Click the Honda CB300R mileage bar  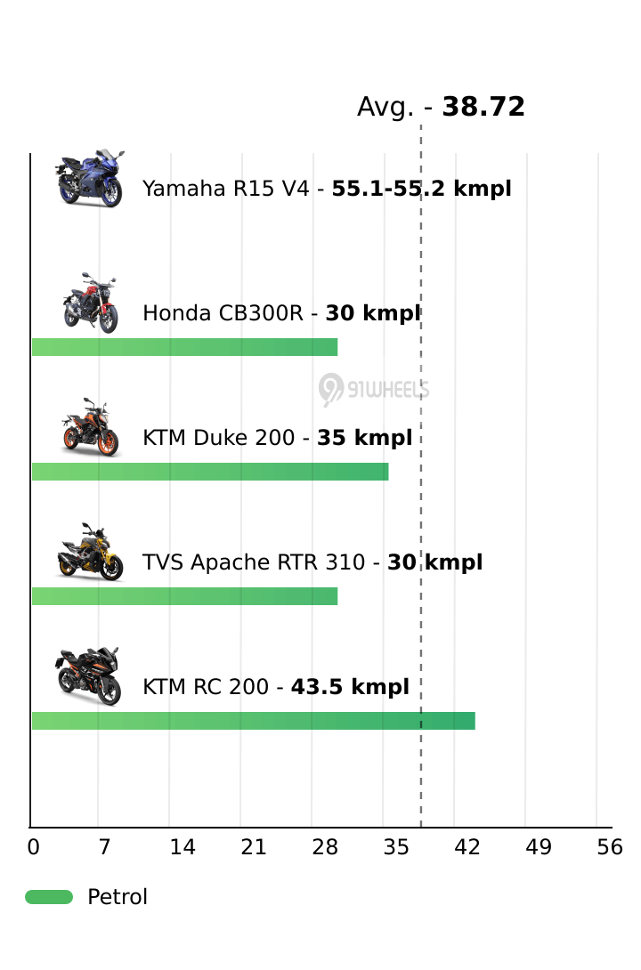pyautogui.click(x=184, y=347)
